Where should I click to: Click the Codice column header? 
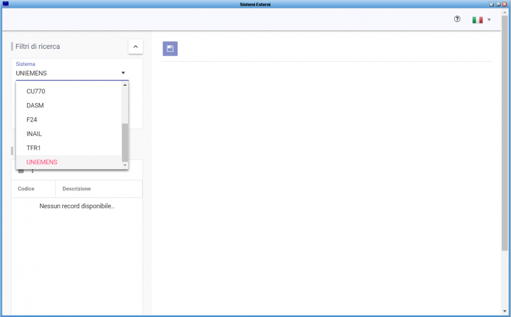33,188
